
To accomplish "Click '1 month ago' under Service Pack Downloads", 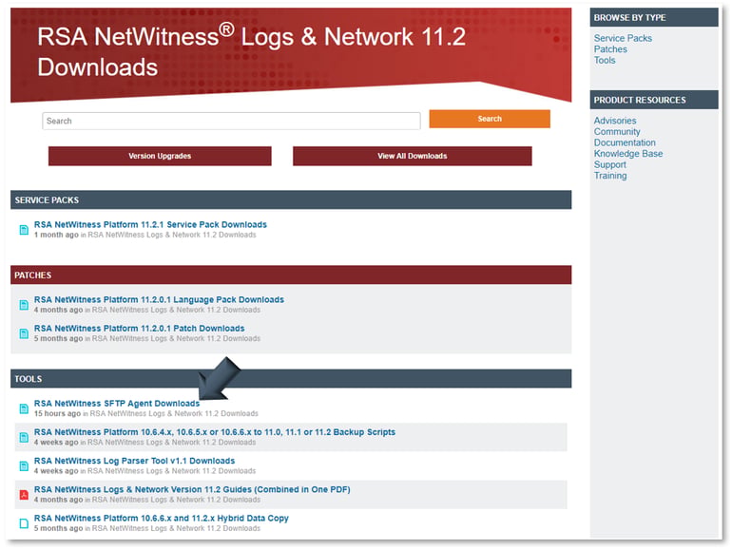I will tap(56, 235).
